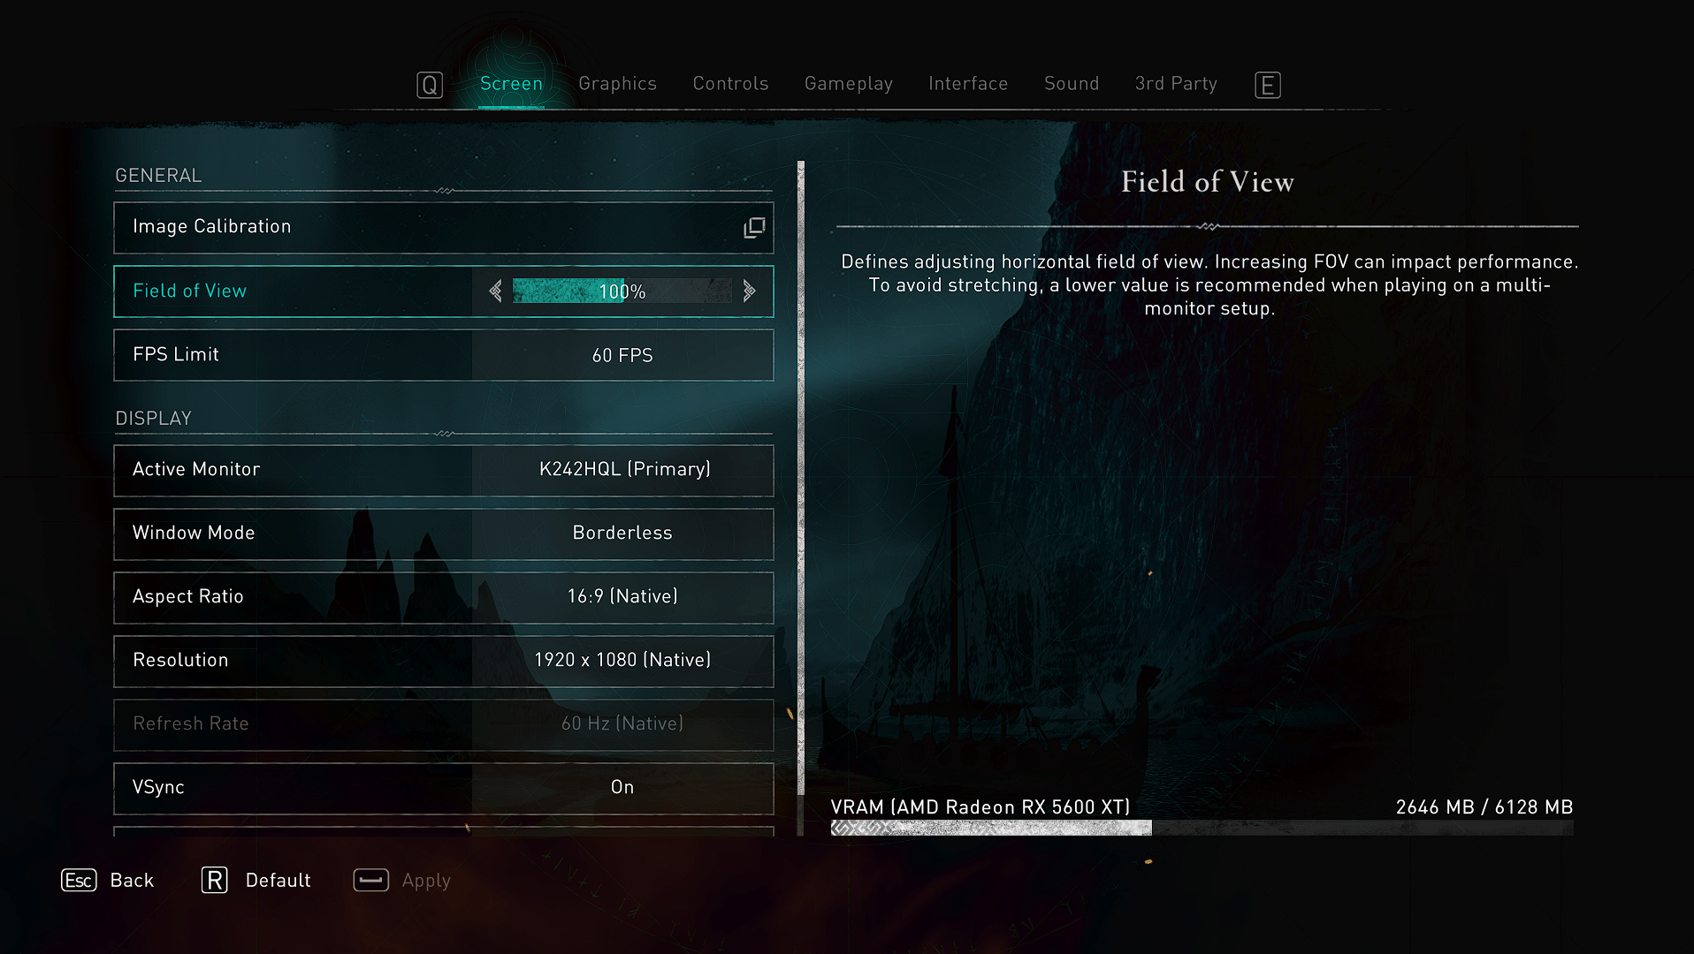Click the Q previous-tab key icon
The width and height of the screenshot is (1694, 954).
[x=430, y=85]
